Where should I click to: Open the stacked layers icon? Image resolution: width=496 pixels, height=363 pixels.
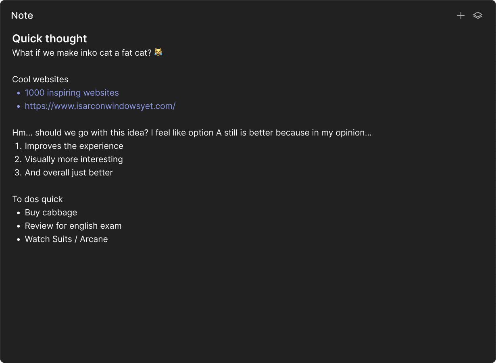pyautogui.click(x=478, y=16)
